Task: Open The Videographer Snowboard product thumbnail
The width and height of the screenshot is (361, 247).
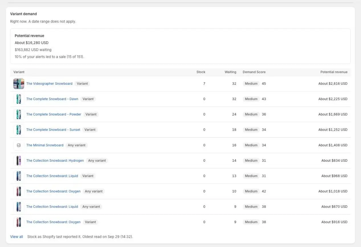Action: pos(19,84)
